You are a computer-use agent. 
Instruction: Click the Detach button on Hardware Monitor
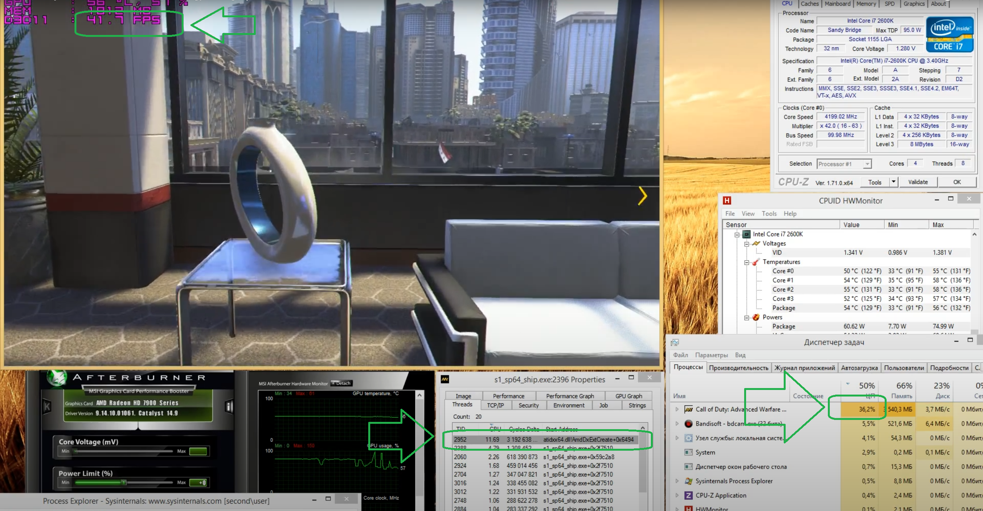(341, 383)
